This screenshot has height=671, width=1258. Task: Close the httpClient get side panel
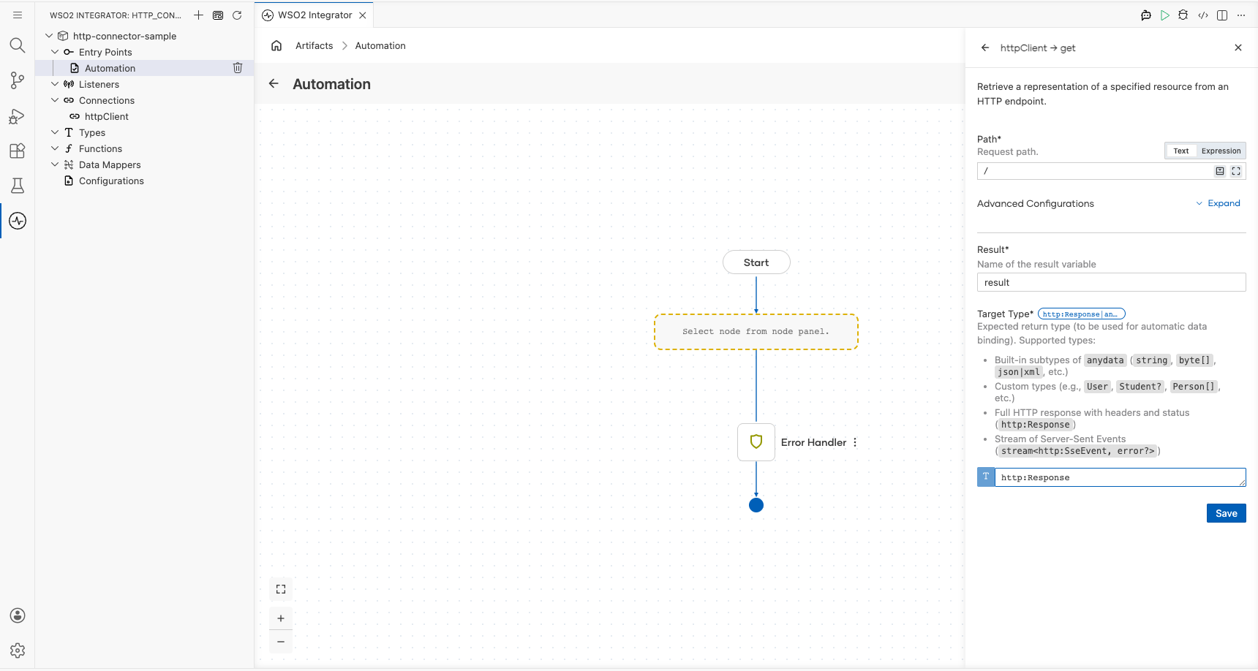(x=1238, y=48)
